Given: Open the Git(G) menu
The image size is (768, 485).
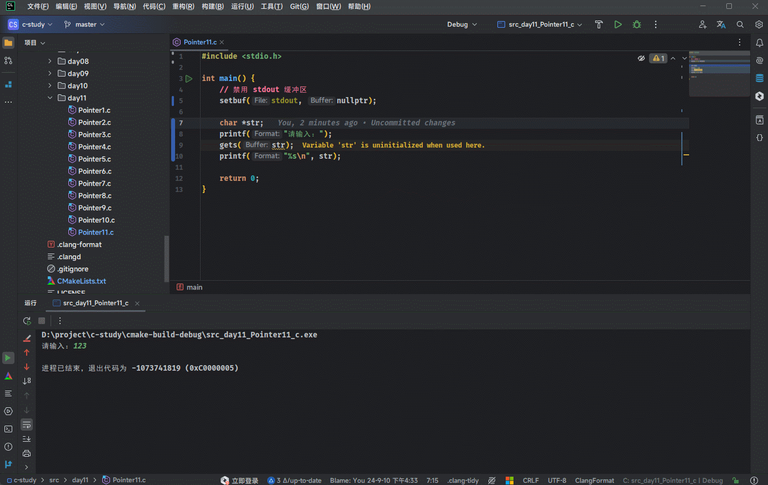Looking at the screenshot, I should [299, 7].
